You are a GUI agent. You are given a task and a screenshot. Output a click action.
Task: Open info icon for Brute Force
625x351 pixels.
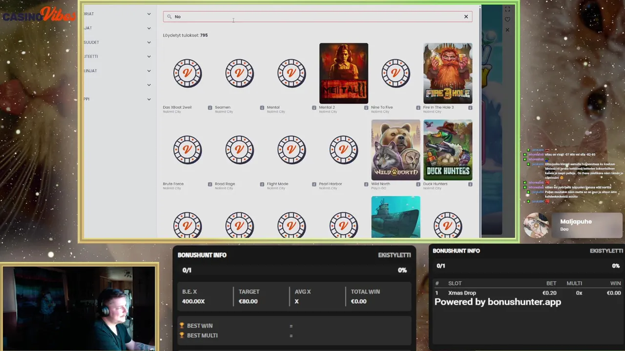tap(210, 184)
